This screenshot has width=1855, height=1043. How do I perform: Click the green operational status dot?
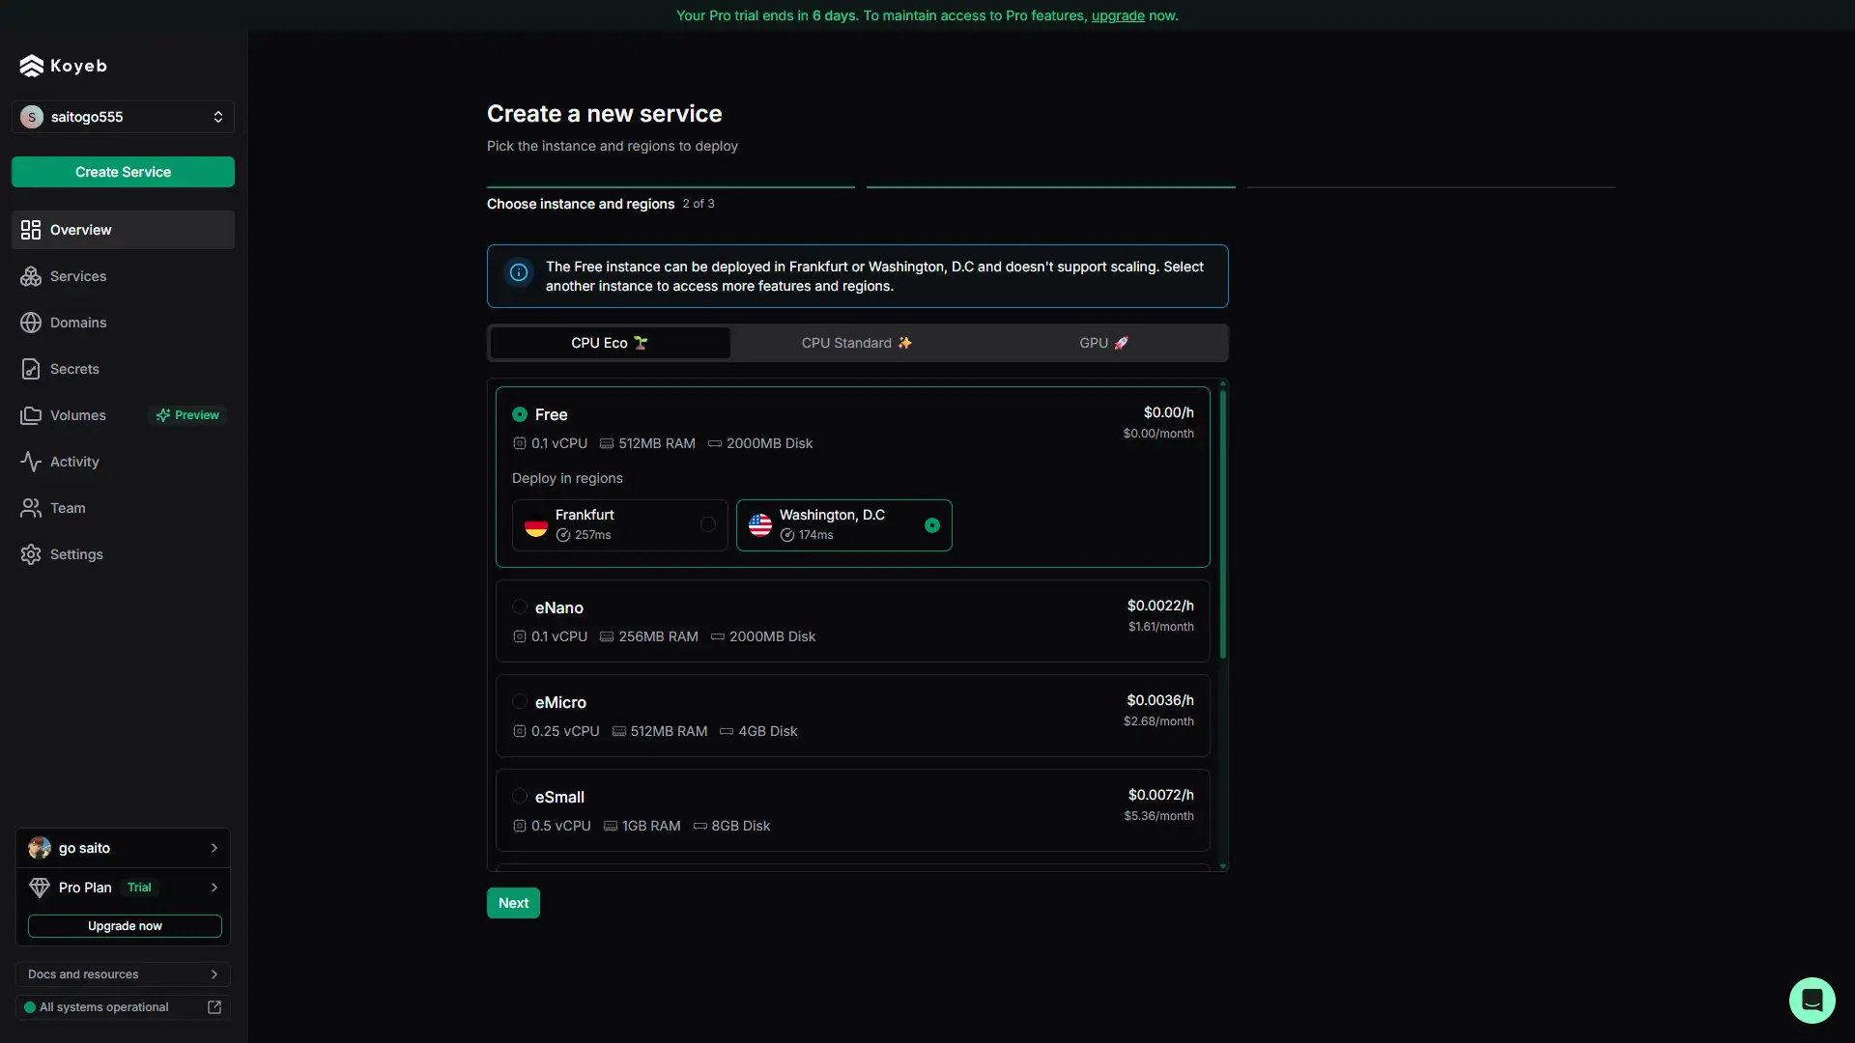(x=30, y=1007)
